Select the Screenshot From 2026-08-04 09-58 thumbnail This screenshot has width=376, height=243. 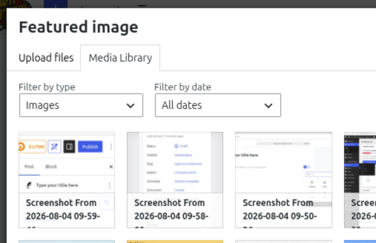[x=175, y=180]
